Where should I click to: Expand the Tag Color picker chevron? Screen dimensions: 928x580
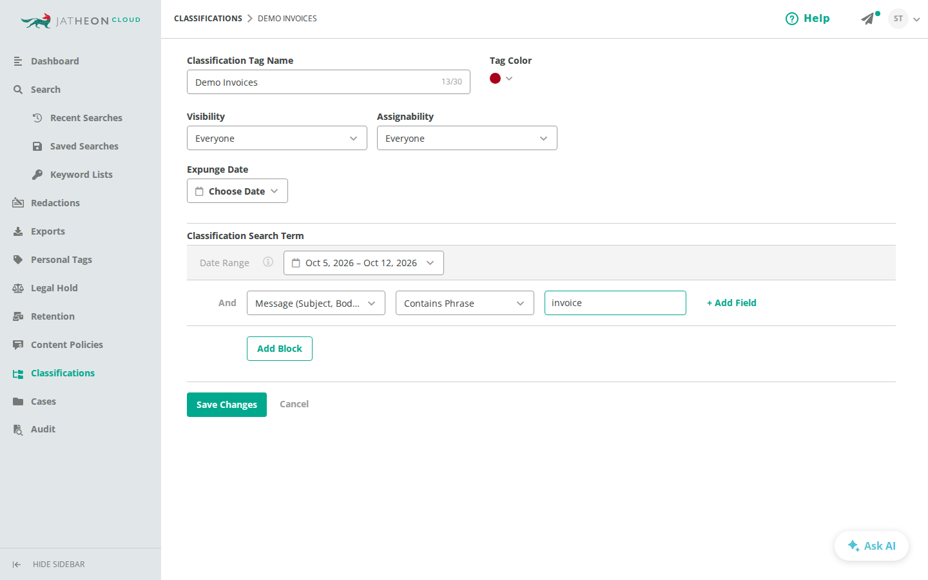point(509,79)
